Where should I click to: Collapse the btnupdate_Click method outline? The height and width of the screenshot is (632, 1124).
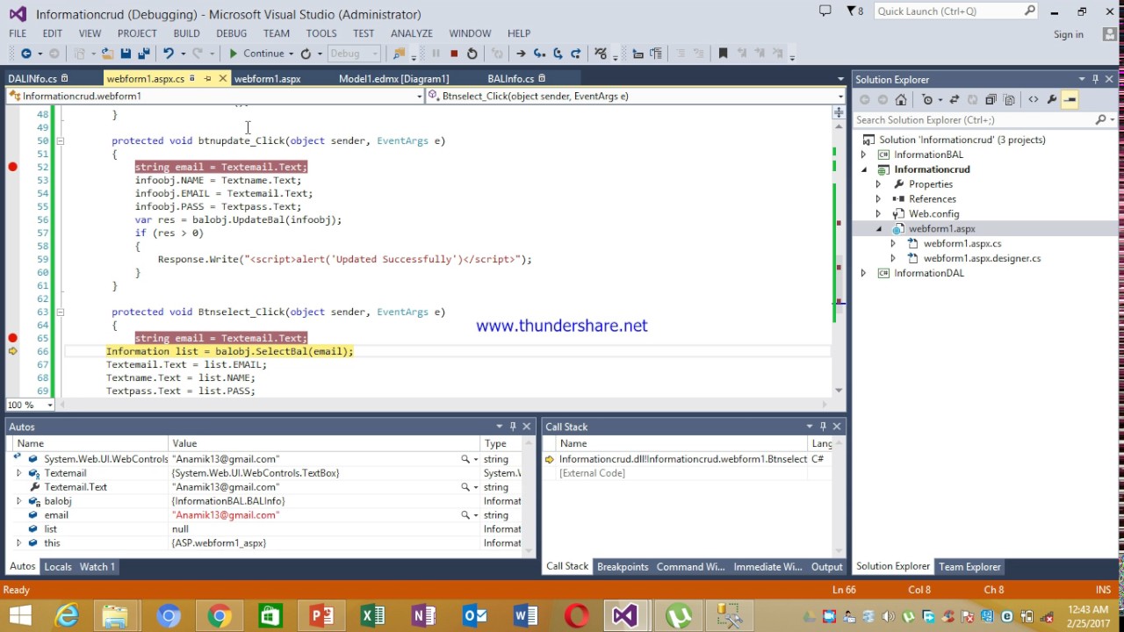point(60,140)
